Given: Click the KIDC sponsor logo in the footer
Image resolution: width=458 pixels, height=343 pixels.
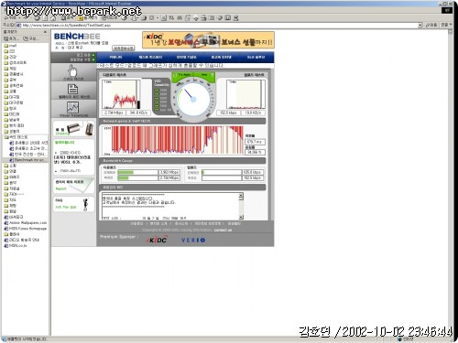Looking at the screenshot, I should [157, 240].
